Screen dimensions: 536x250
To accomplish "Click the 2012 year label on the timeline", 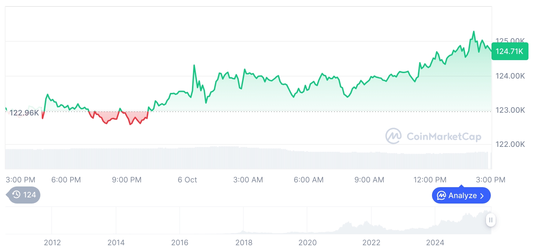I will [52, 243].
